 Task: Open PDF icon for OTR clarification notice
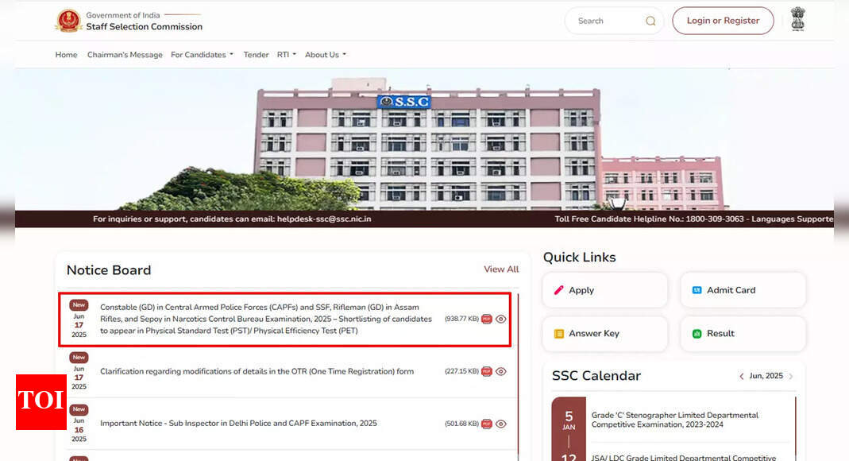[x=487, y=371]
